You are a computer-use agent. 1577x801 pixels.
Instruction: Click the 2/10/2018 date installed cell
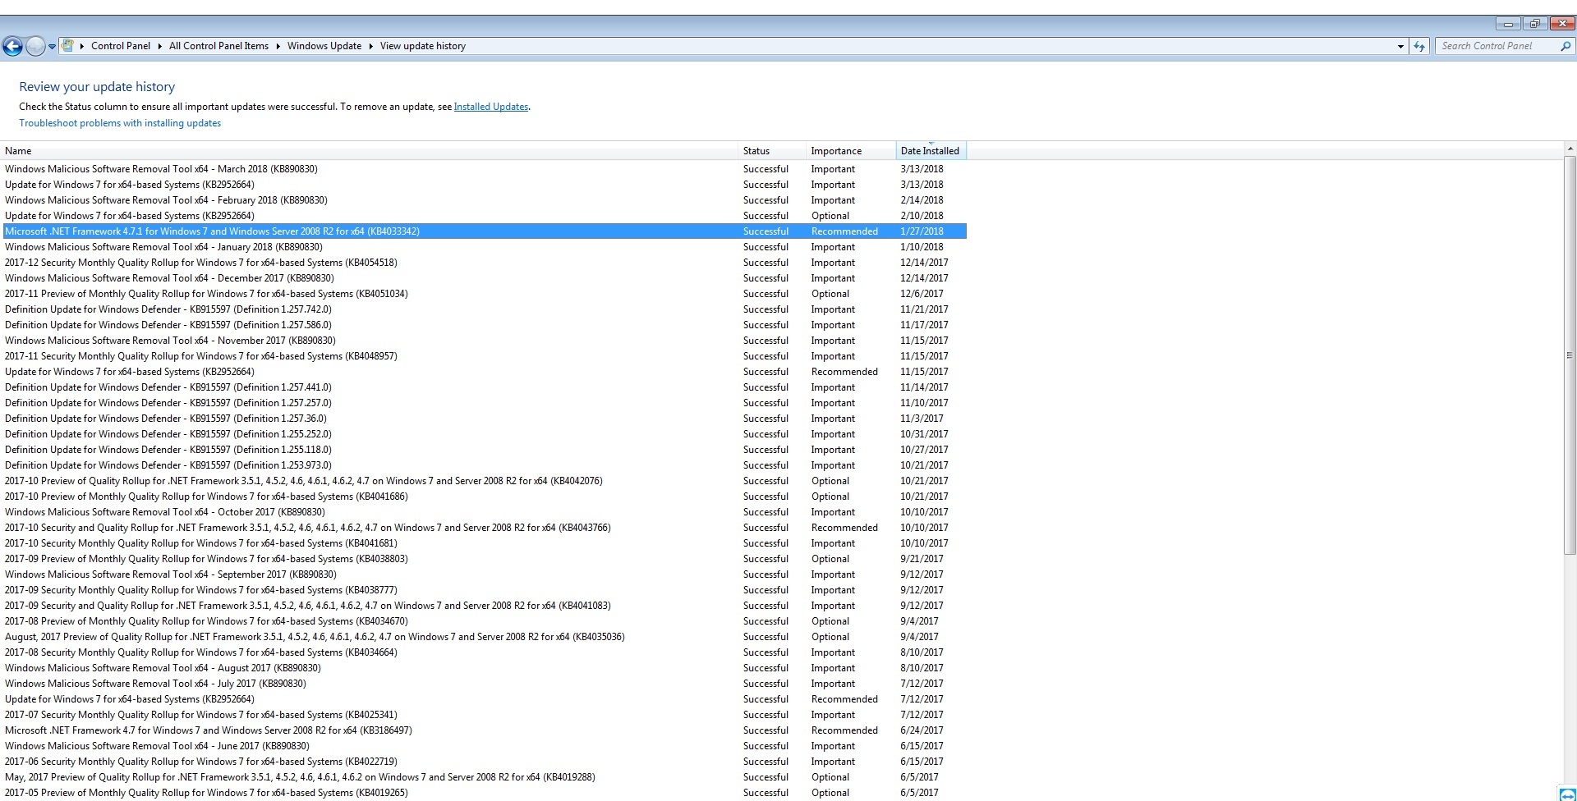pos(922,216)
